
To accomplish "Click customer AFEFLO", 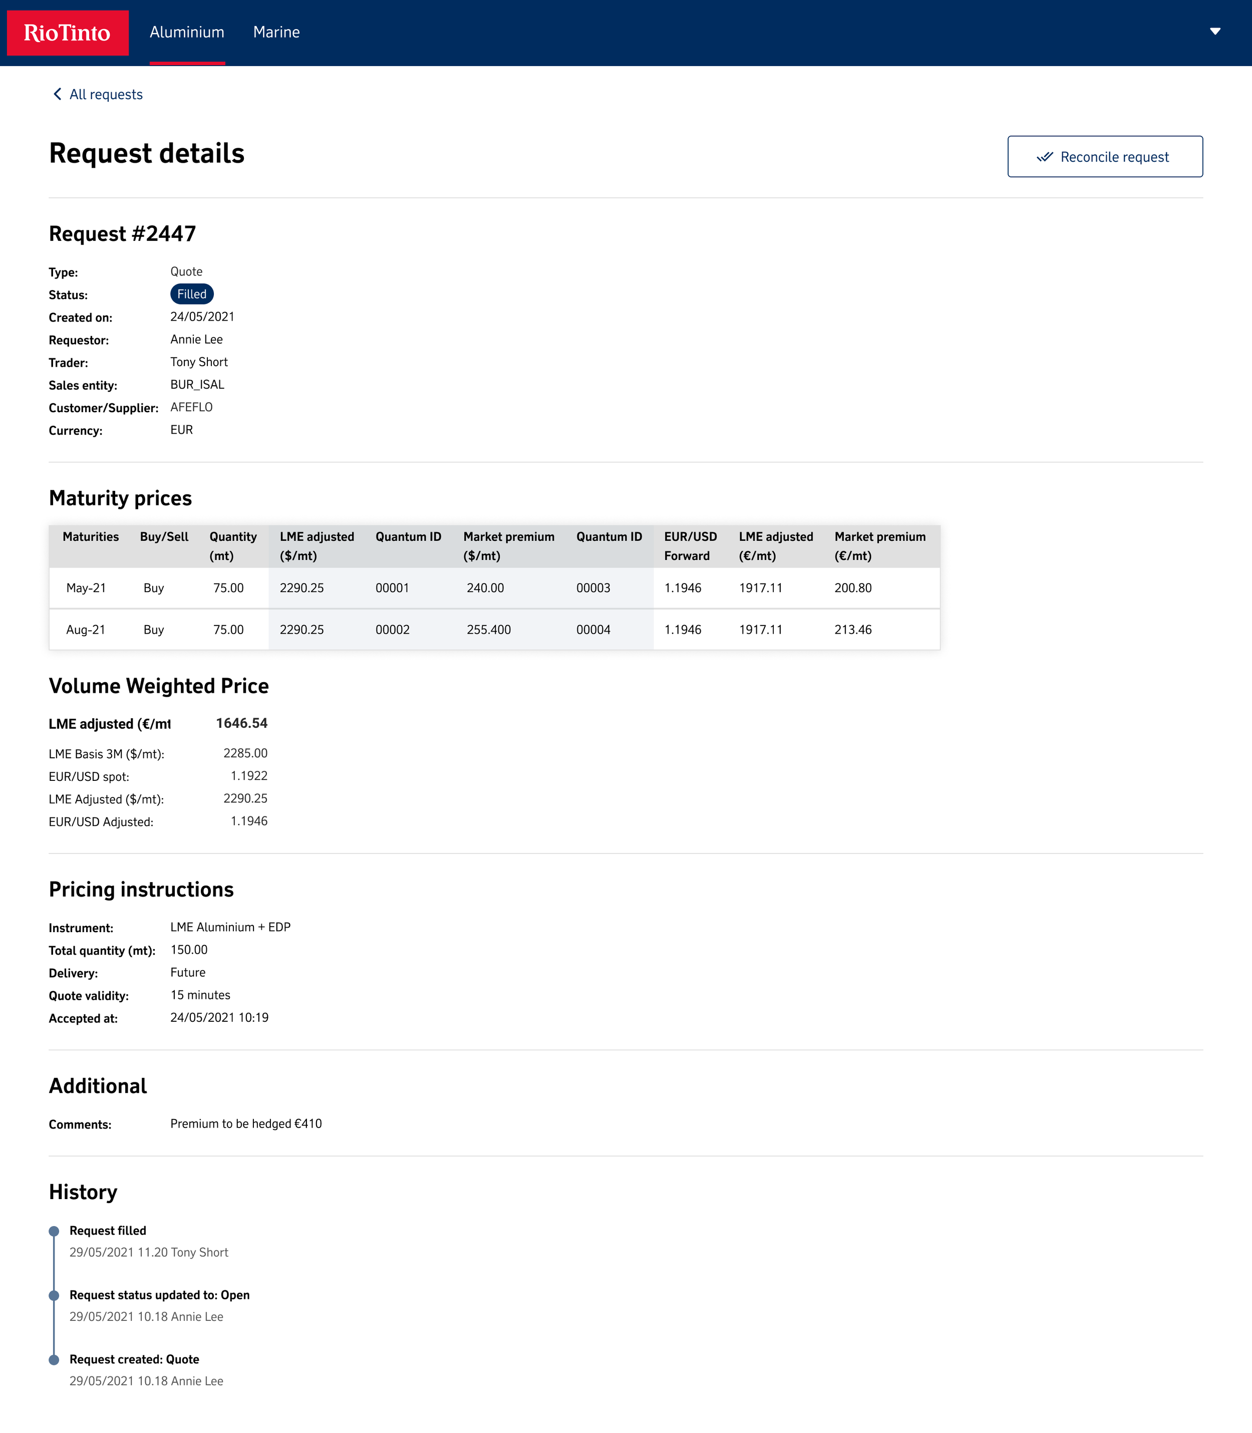I will click(191, 407).
